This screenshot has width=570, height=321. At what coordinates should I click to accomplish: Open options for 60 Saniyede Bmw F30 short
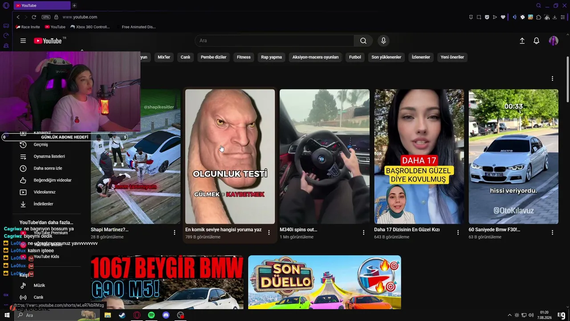[552, 232]
